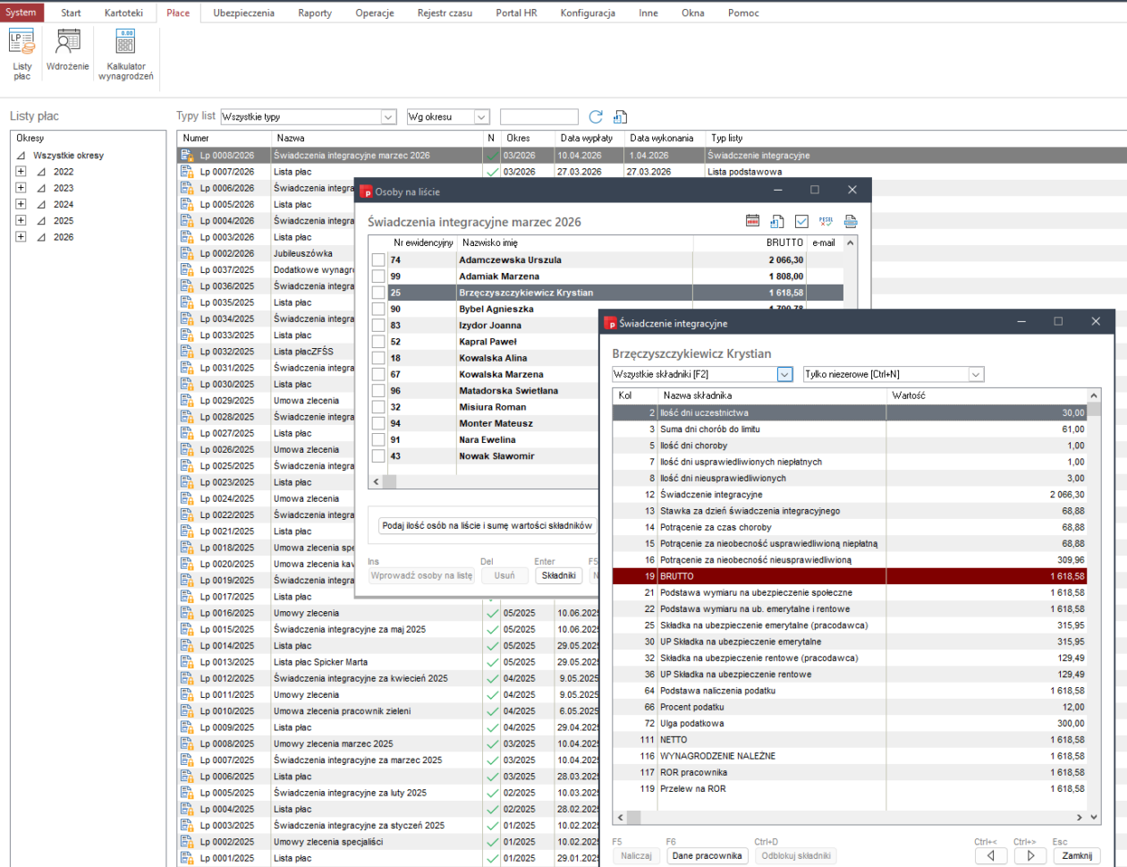Switch to the Portal HR tab
Image resolution: width=1127 pixels, height=867 pixels.
(x=517, y=13)
